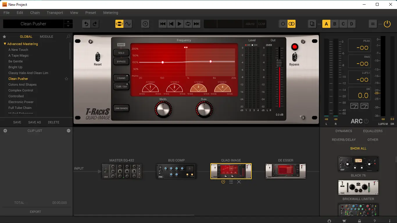
Task: Click the help question mark icon
Action: [375, 221]
